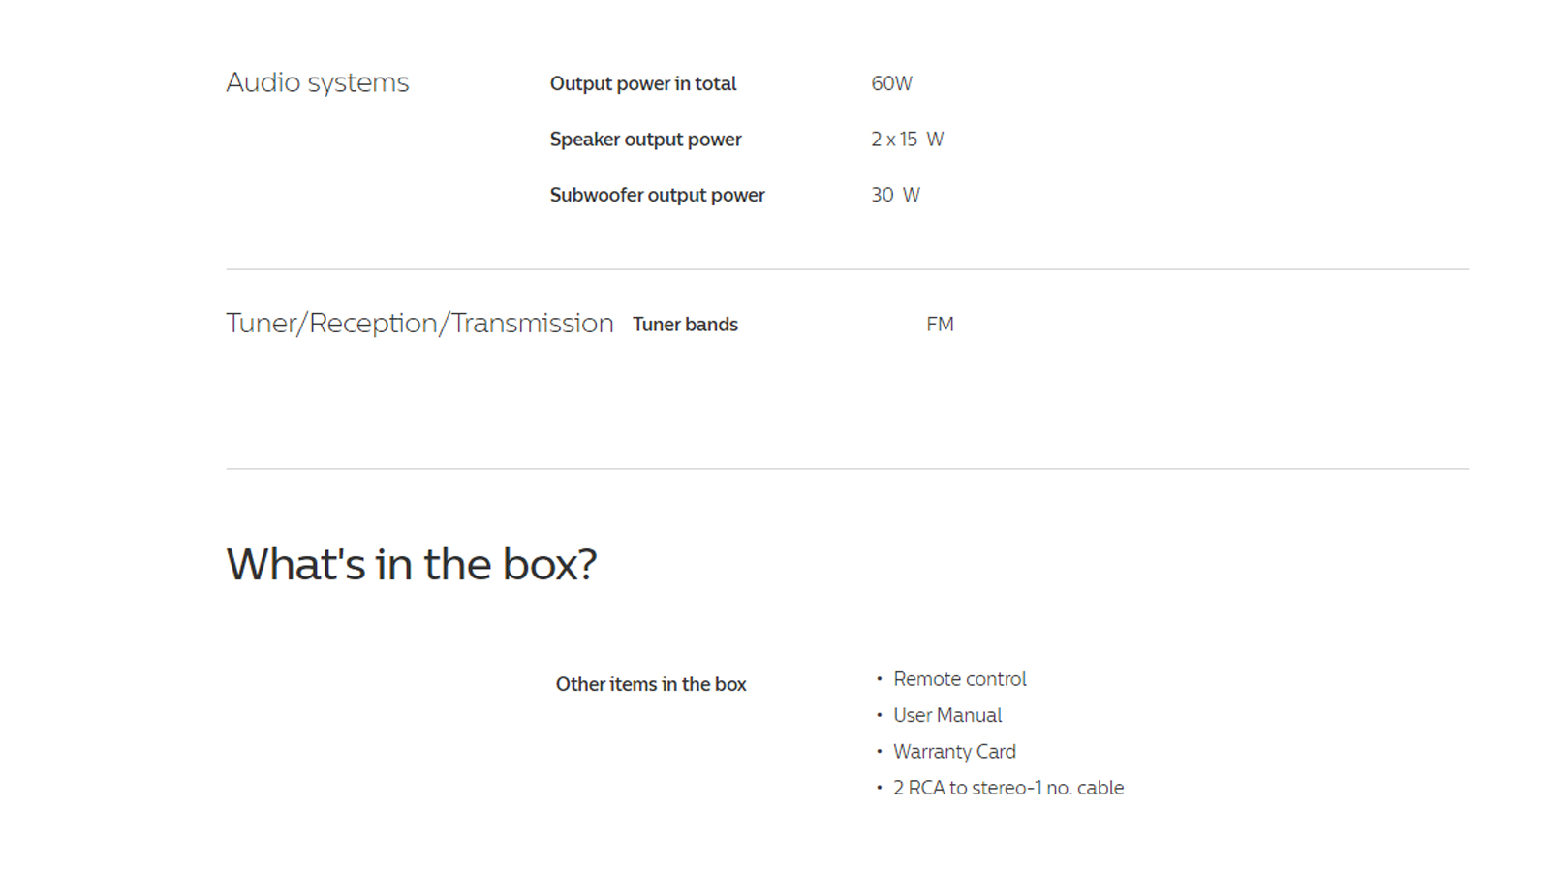Click the 2 RCA to stereo-1 cable item
Image resolution: width=1550 pixels, height=872 pixels.
pyautogui.click(x=1007, y=788)
